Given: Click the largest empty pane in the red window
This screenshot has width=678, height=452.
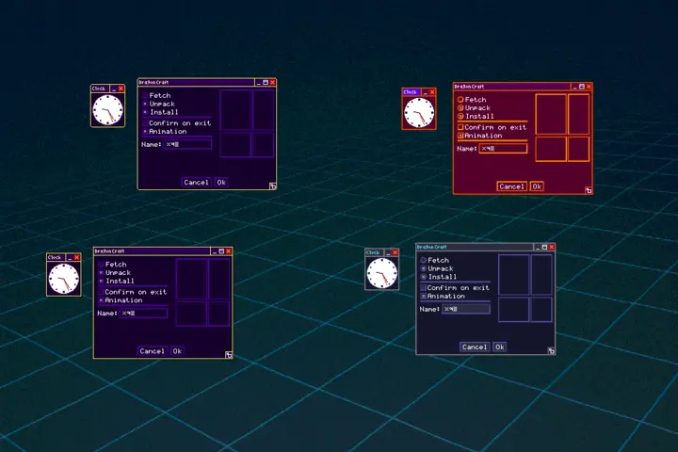Looking at the screenshot, I should [x=551, y=113].
